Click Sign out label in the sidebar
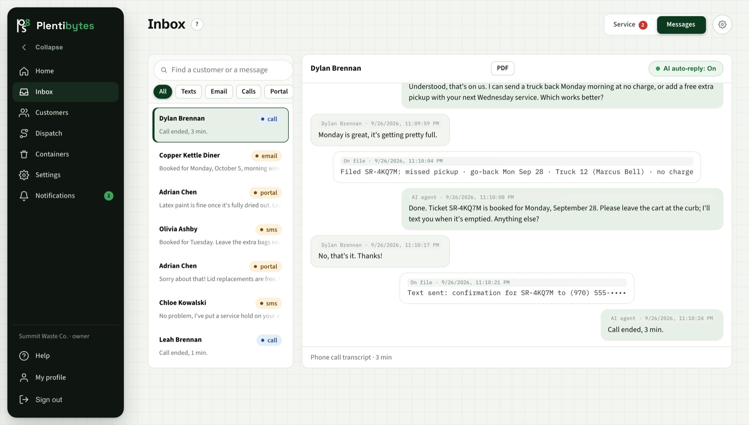This screenshot has height=425, width=749. point(49,400)
